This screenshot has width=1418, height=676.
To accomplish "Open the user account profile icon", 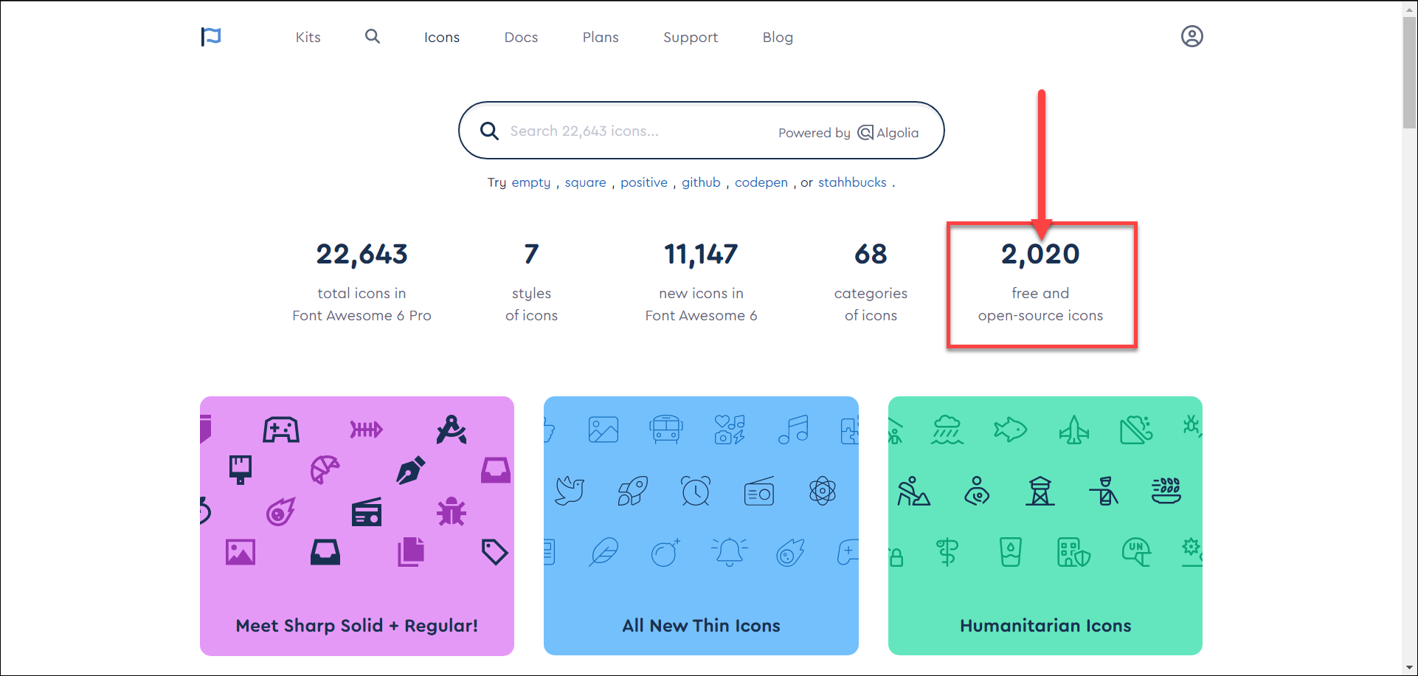I will (x=1192, y=37).
